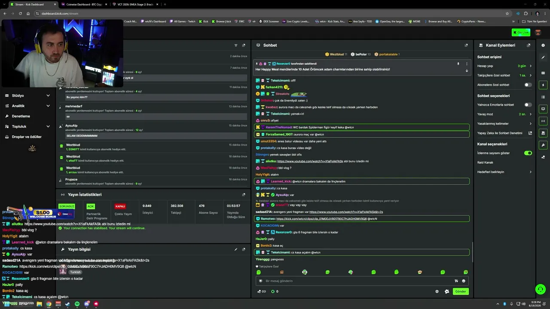This screenshot has width=550, height=309.
Task: Open activity feed filter icon
Action: [235, 45]
